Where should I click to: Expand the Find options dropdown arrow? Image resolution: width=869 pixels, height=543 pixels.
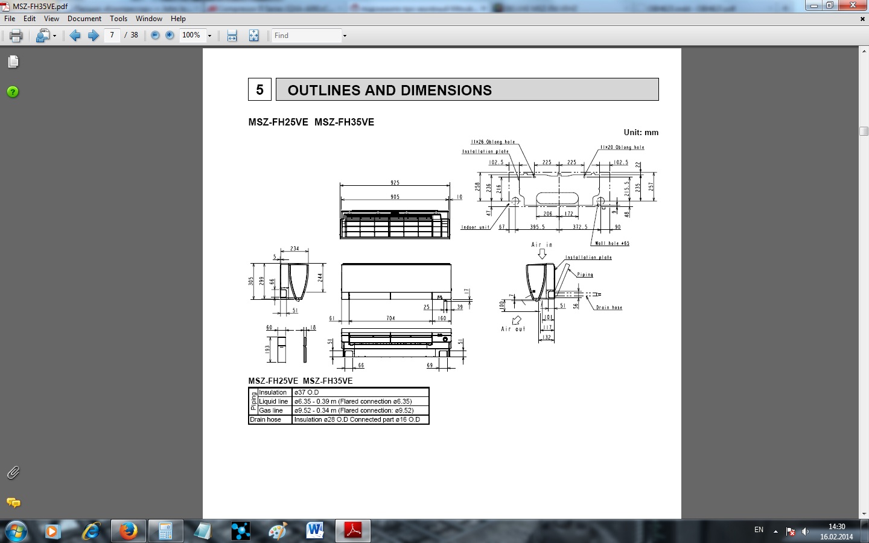345,36
